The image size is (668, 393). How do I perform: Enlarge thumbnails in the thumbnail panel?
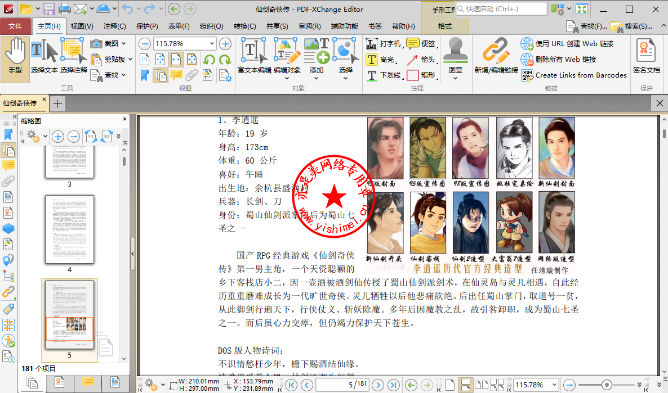coord(58,137)
